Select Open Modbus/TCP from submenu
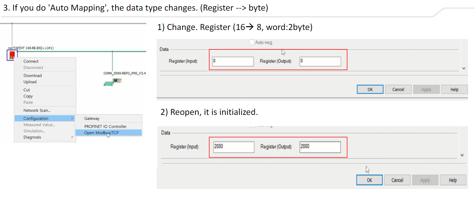This screenshot has width=474, height=197. click(x=101, y=133)
